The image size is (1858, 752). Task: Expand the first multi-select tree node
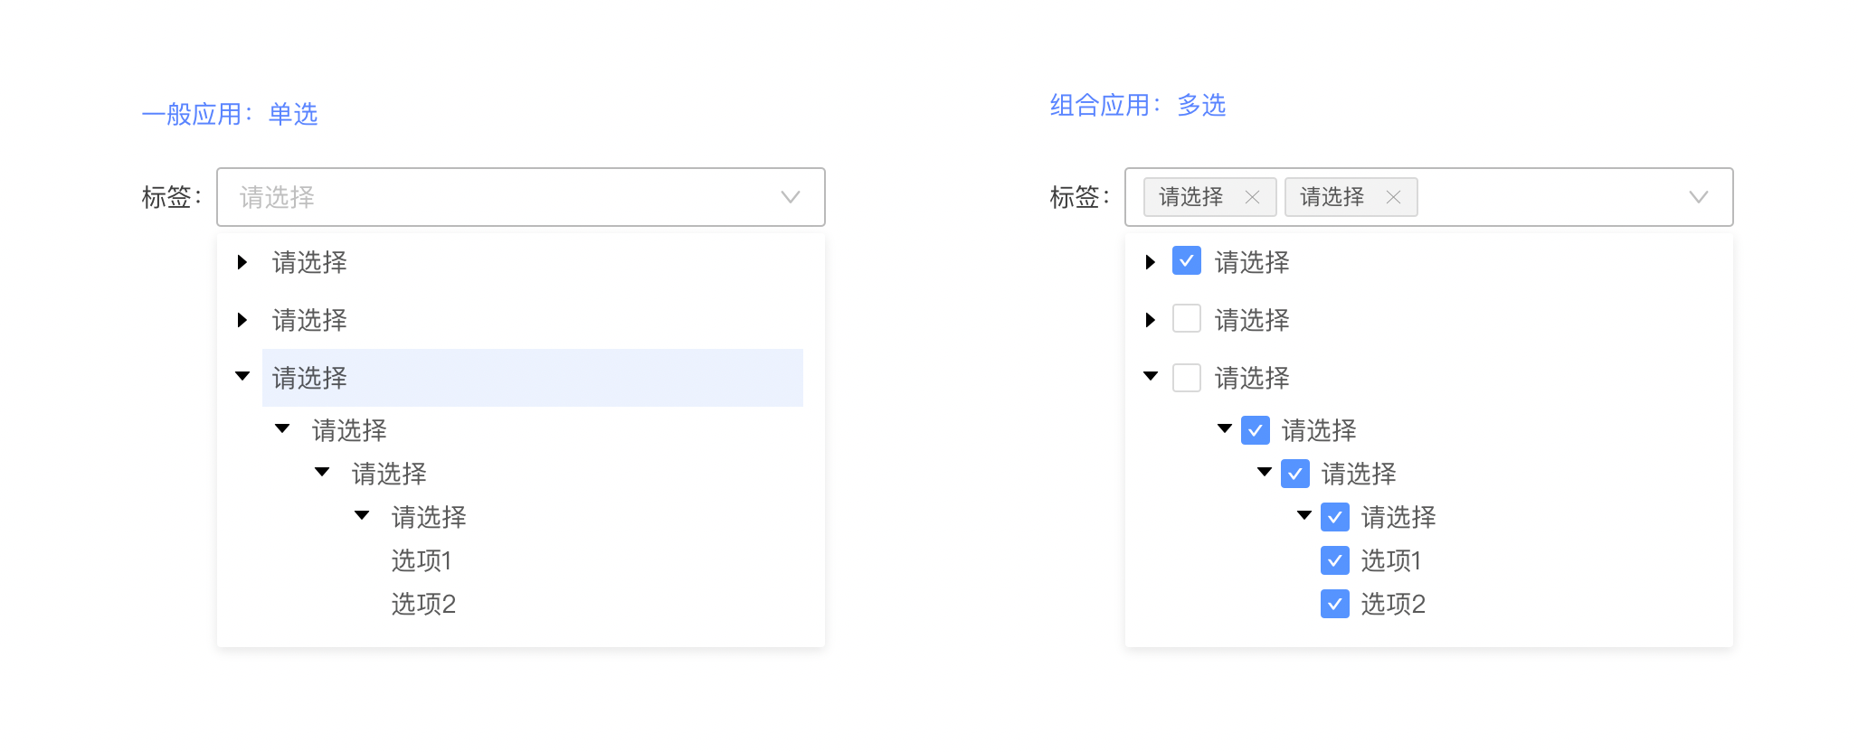pyautogui.click(x=1151, y=262)
